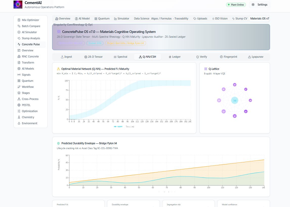Viewport: 290px width, 207px height.
Task: Open the PESTEL globe icon
Action: point(19,105)
